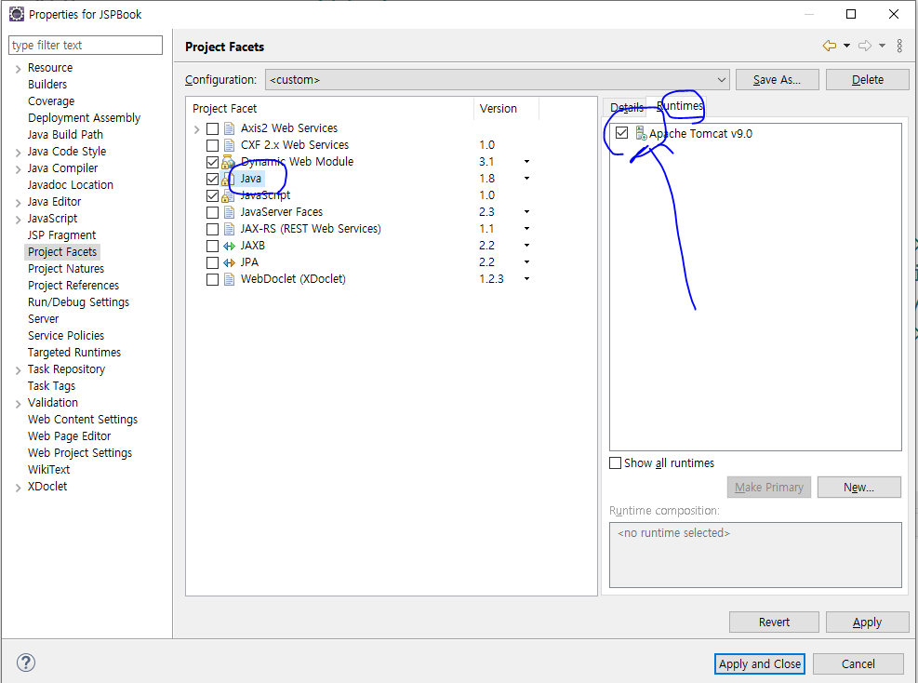Enable the JavaServer Faces checkbox

point(212,212)
